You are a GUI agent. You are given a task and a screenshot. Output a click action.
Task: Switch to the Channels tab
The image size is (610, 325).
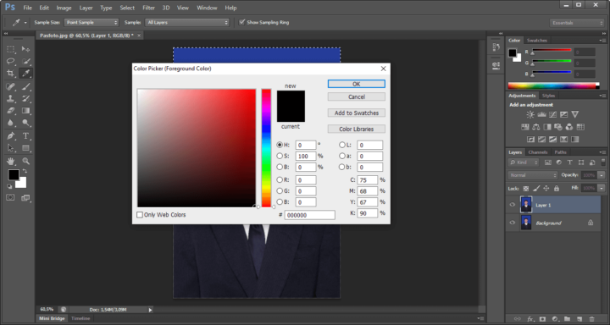coord(538,152)
